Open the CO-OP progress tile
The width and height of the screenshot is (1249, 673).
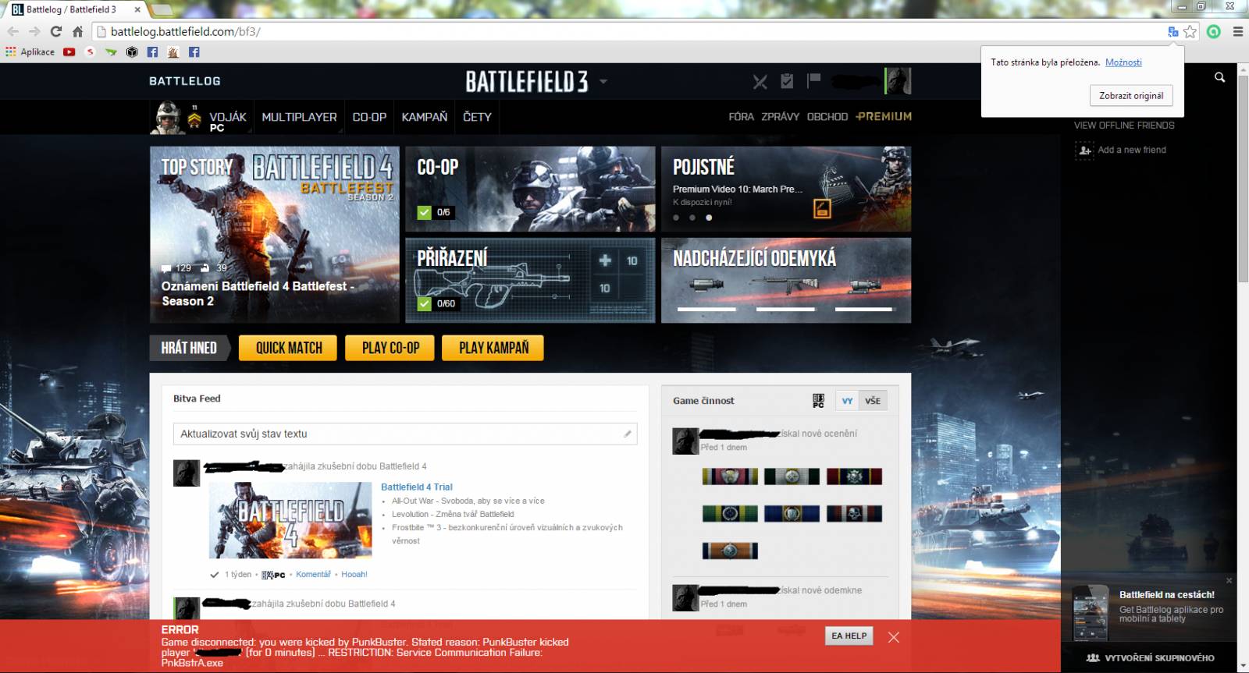click(530, 189)
